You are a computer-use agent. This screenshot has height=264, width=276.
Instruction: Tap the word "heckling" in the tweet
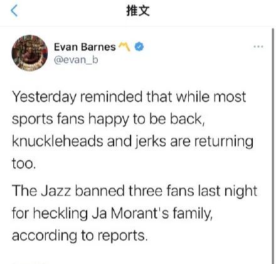tap(60, 214)
